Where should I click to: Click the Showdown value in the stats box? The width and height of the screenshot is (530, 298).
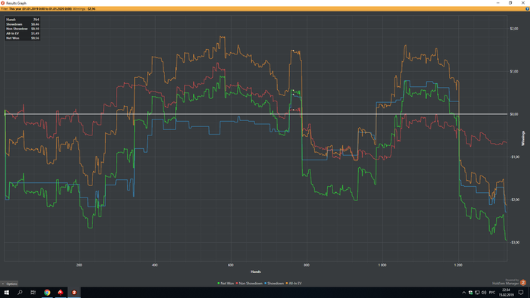click(x=35, y=24)
